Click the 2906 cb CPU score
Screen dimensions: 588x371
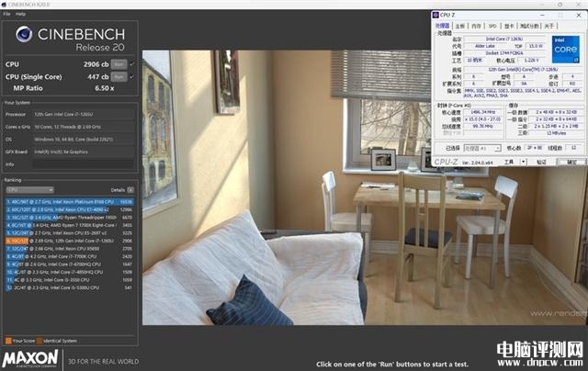(x=96, y=64)
